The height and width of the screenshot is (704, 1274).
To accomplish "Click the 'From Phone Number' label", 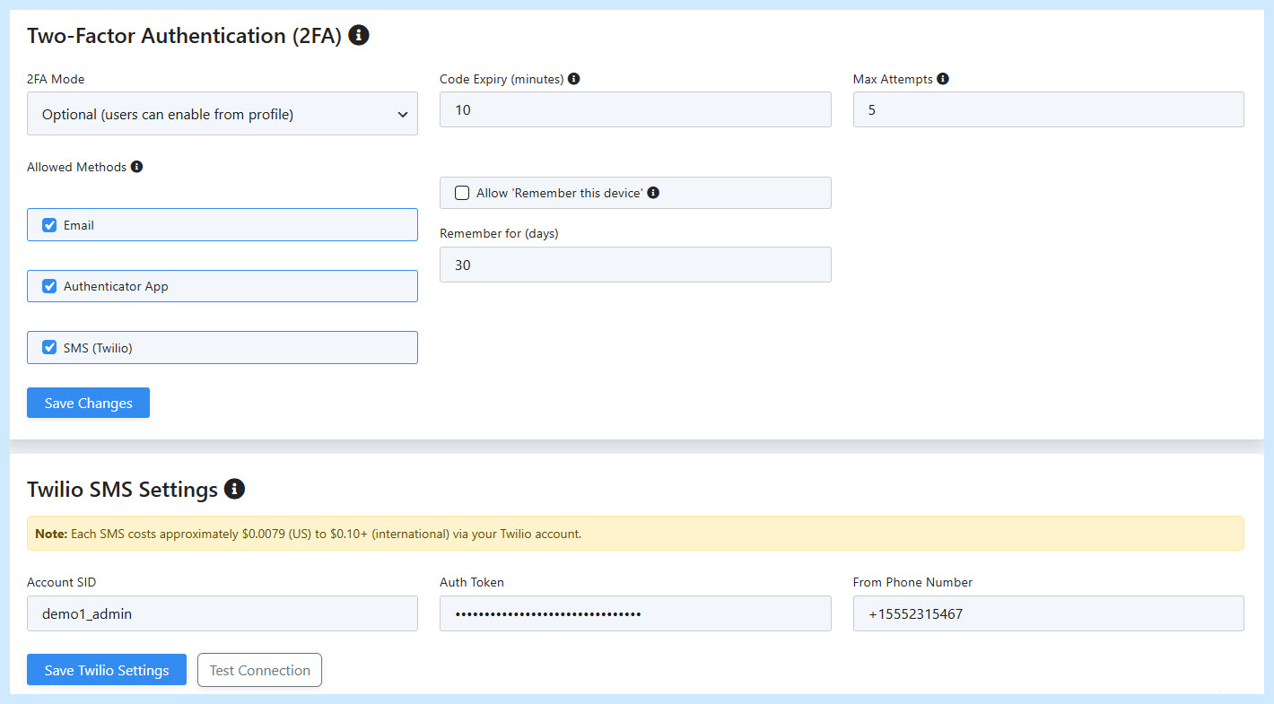I will (912, 582).
